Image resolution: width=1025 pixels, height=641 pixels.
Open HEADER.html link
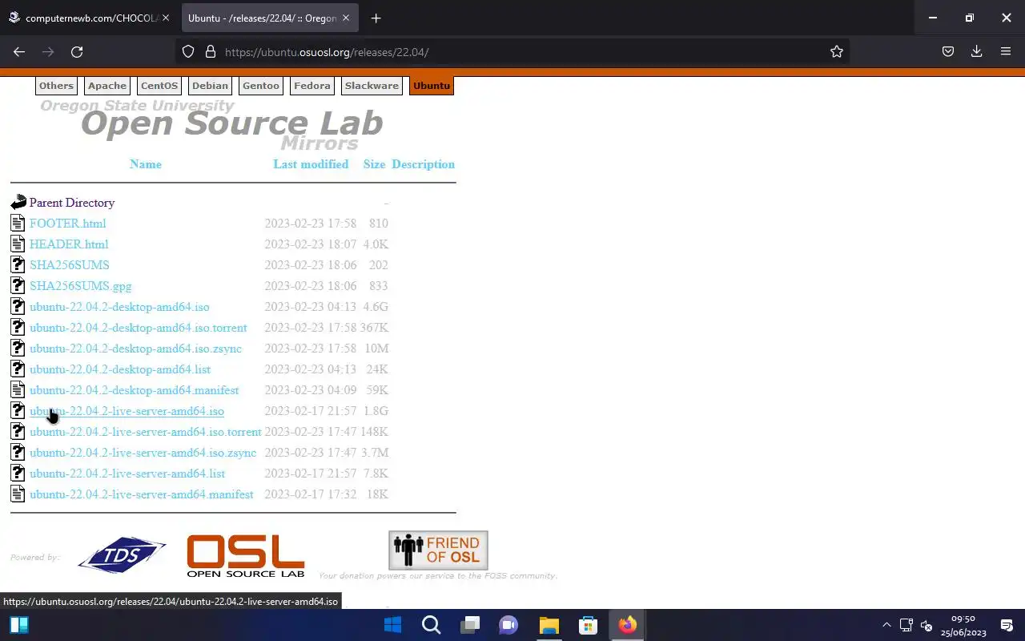[x=69, y=244]
